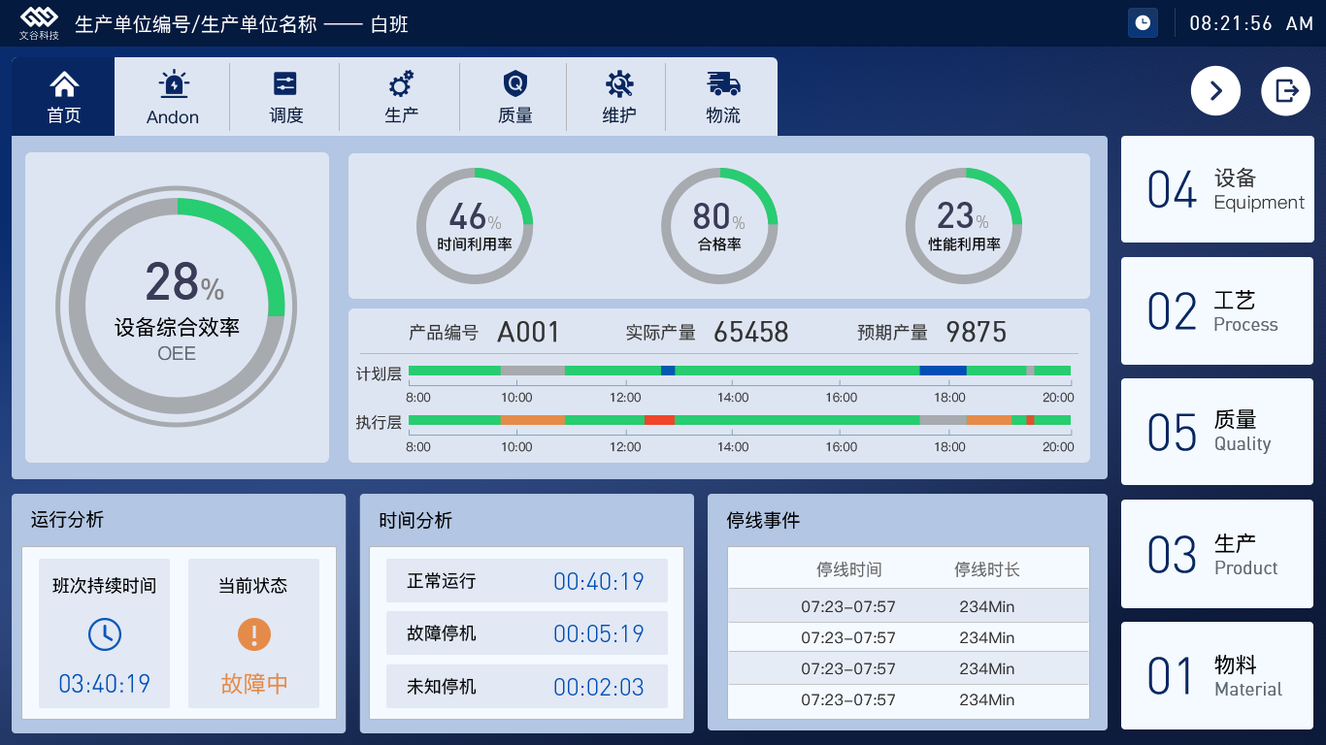Click the 正常运行 time 00:40:19
Image resolution: width=1326 pixels, height=745 pixels.
click(599, 581)
